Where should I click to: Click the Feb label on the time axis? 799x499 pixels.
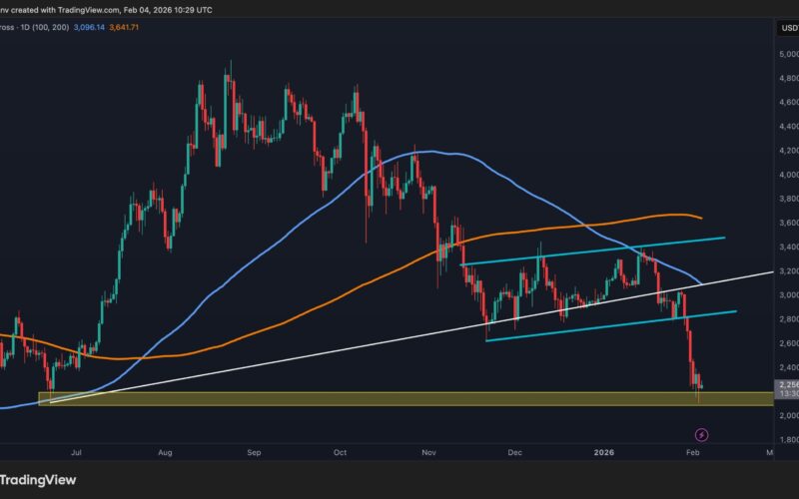692,452
